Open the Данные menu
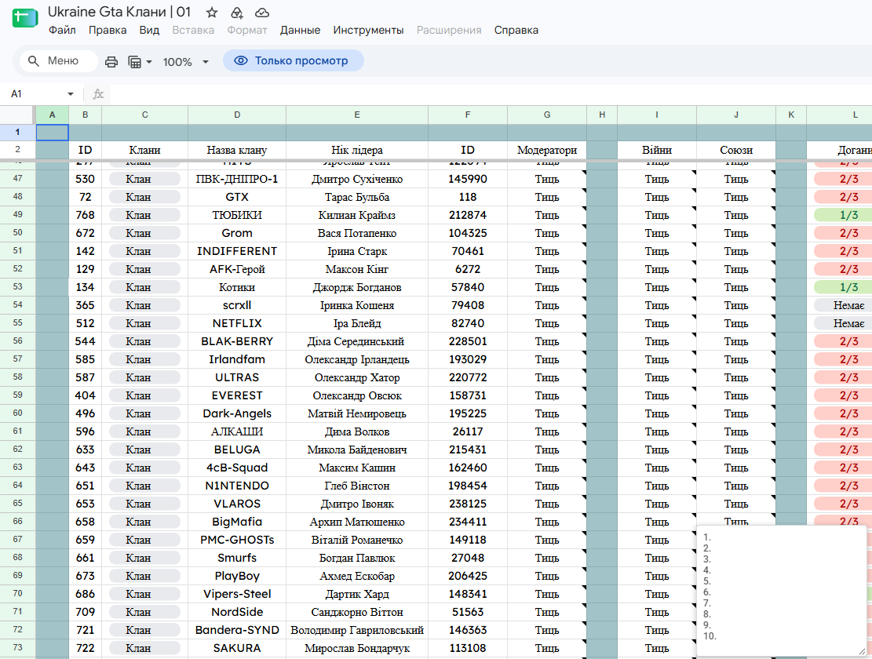 tap(301, 30)
